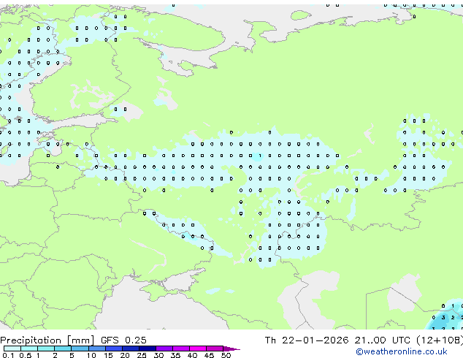
Task: Click the '50' legend scale label
Action: pyautogui.click(x=226, y=355)
